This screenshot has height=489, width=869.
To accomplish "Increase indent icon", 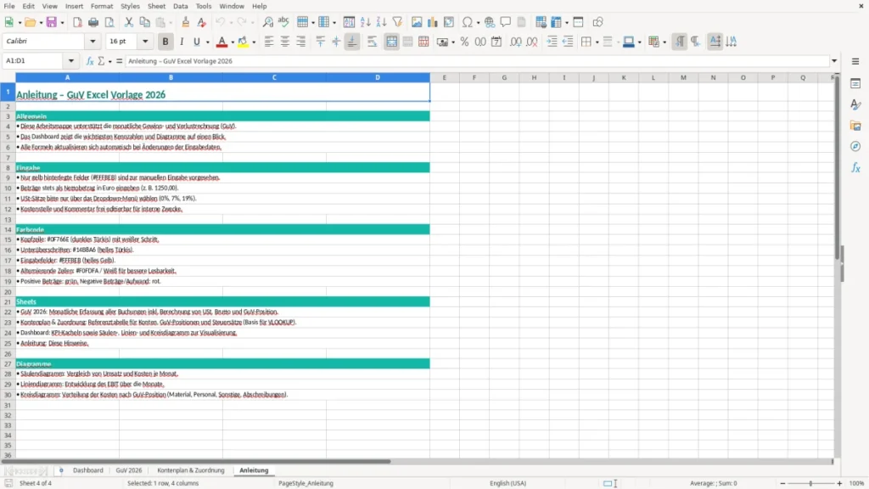I will (552, 42).
